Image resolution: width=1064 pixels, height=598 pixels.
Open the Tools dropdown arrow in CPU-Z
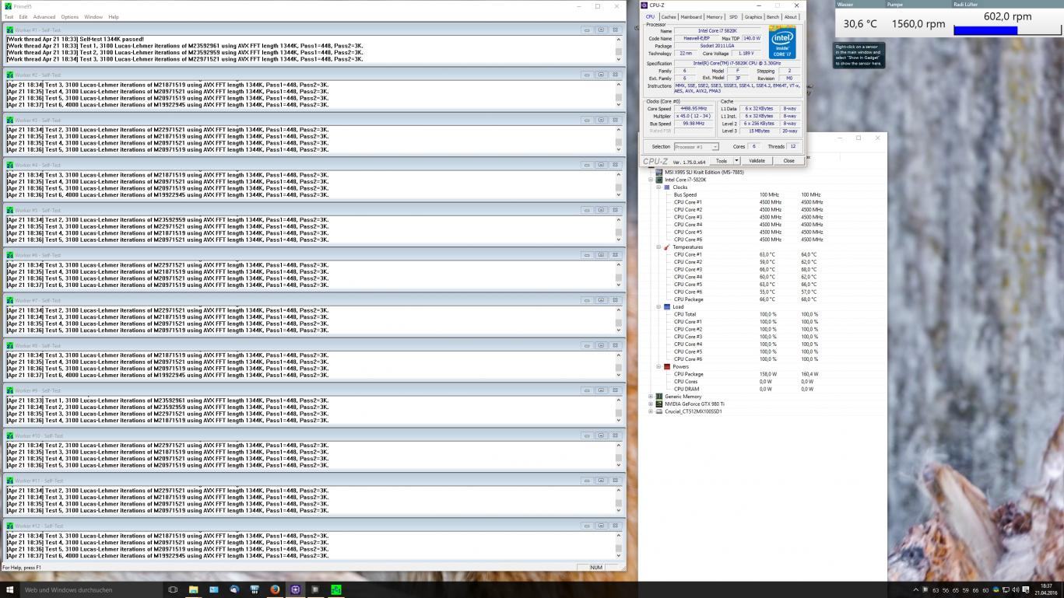point(736,161)
